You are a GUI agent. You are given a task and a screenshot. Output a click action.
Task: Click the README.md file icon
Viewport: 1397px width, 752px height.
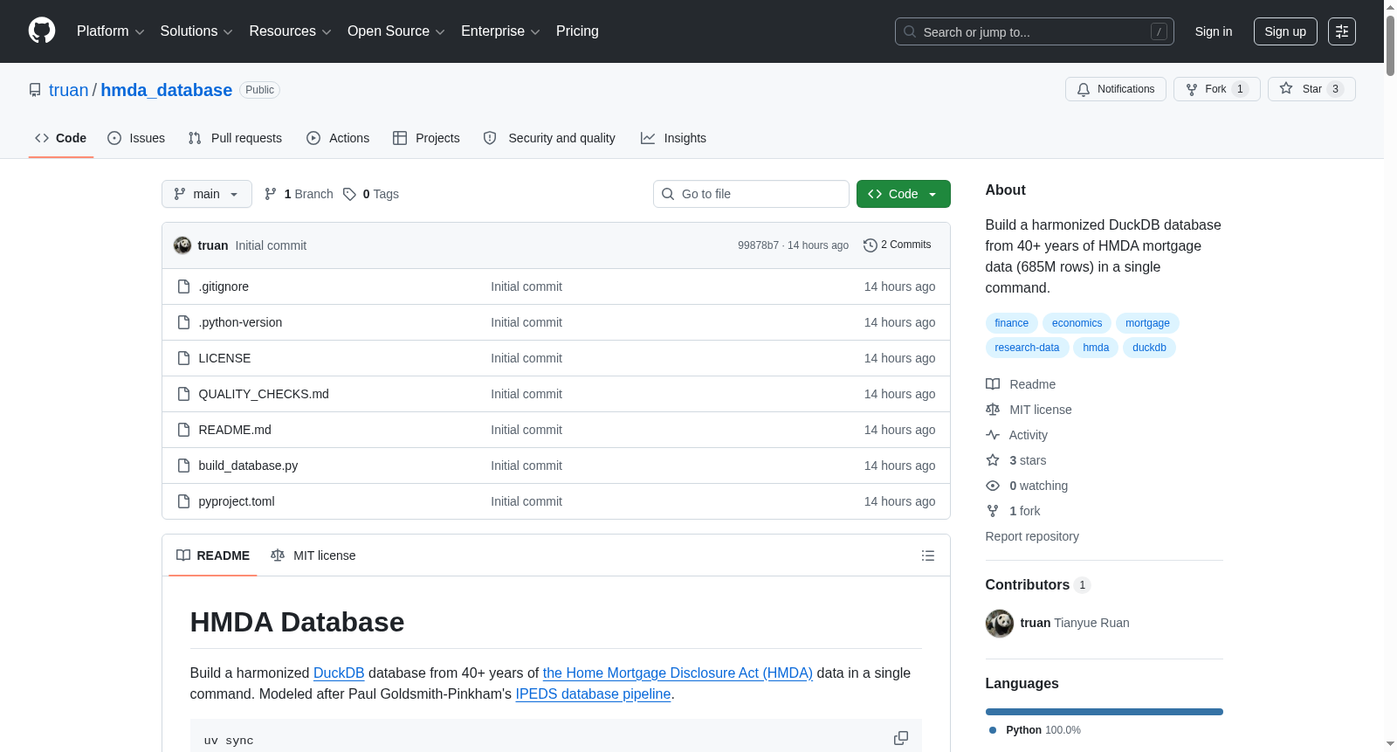183,430
